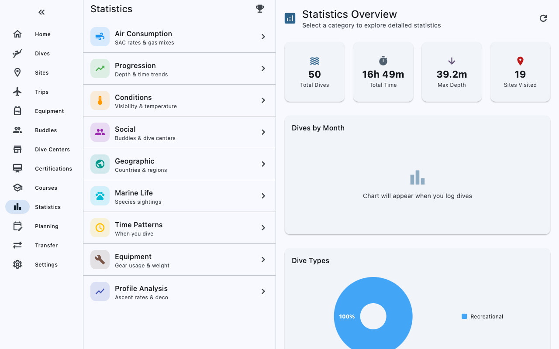Open the Conditions category title
Screen dimensions: 559x349
133,97
